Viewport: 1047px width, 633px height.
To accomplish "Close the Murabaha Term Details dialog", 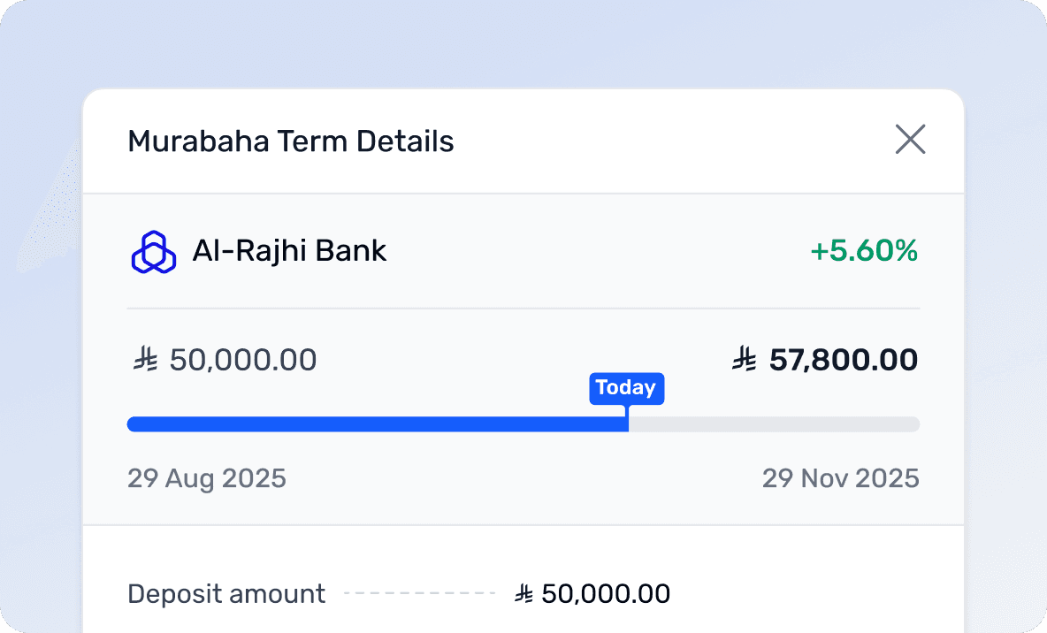I will click(910, 140).
